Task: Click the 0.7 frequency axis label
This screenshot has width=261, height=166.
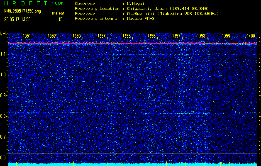Action: pyautogui.click(x=3, y=137)
